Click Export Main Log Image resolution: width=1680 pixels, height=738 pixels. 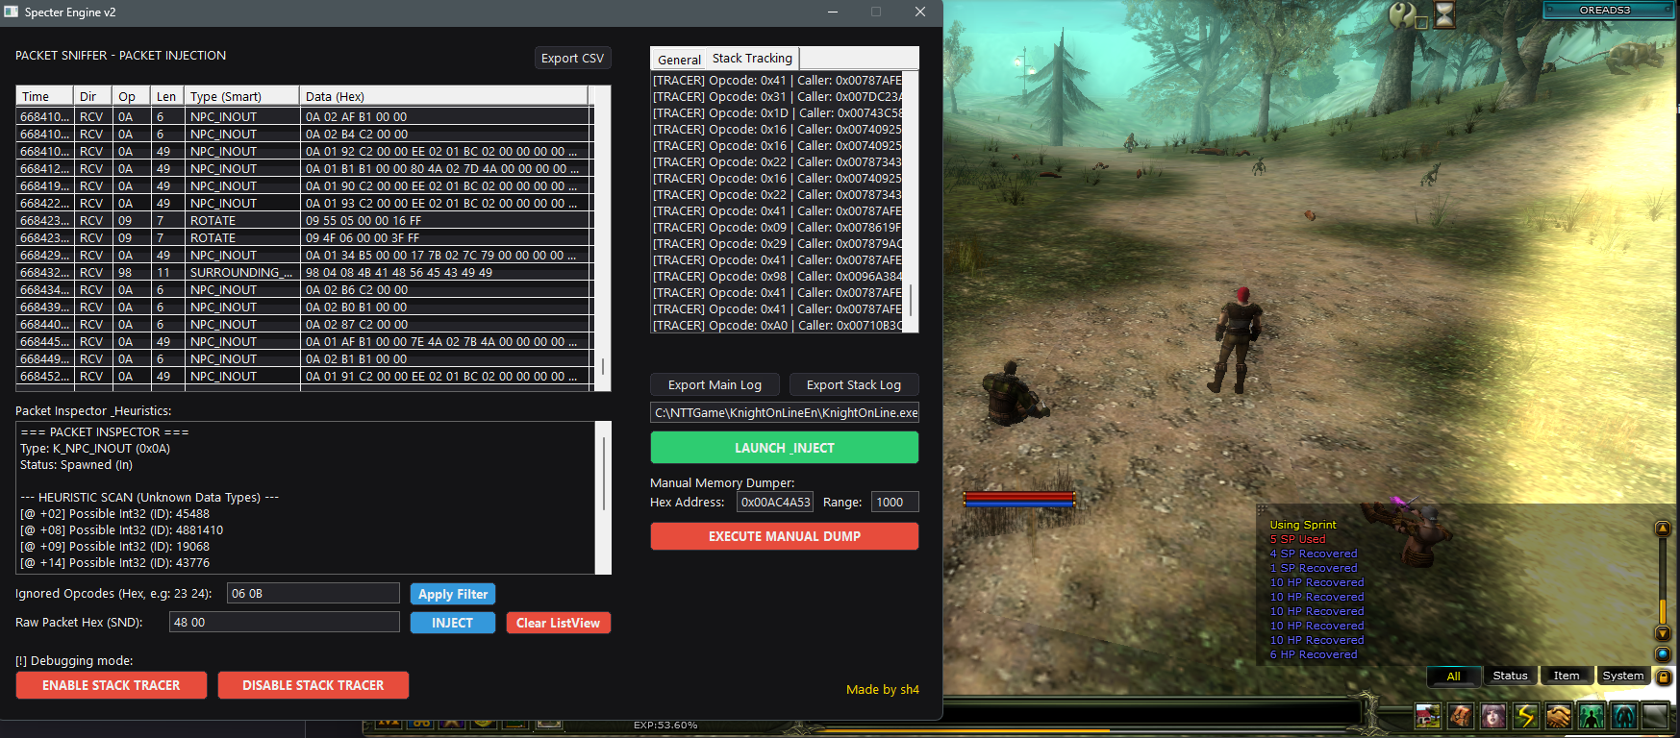(715, 384)
